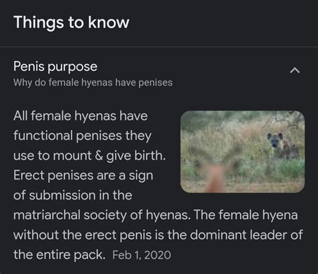318x274 pixels.
Task: Collapse the Penis purpose section using the chevron
Action: (295, 70)
